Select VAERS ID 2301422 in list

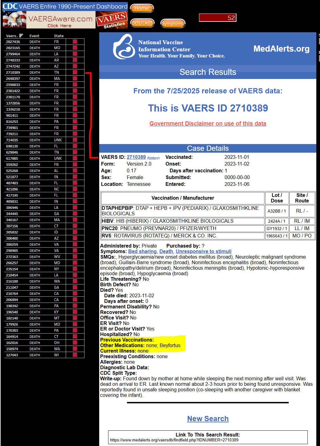(13, 91)
